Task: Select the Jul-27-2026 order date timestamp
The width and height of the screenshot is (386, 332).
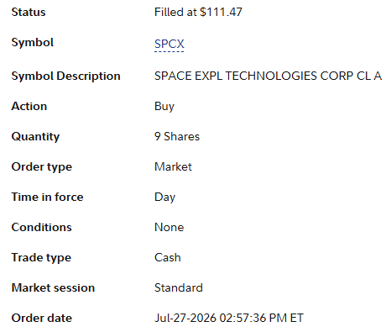Action: (229, 318)
